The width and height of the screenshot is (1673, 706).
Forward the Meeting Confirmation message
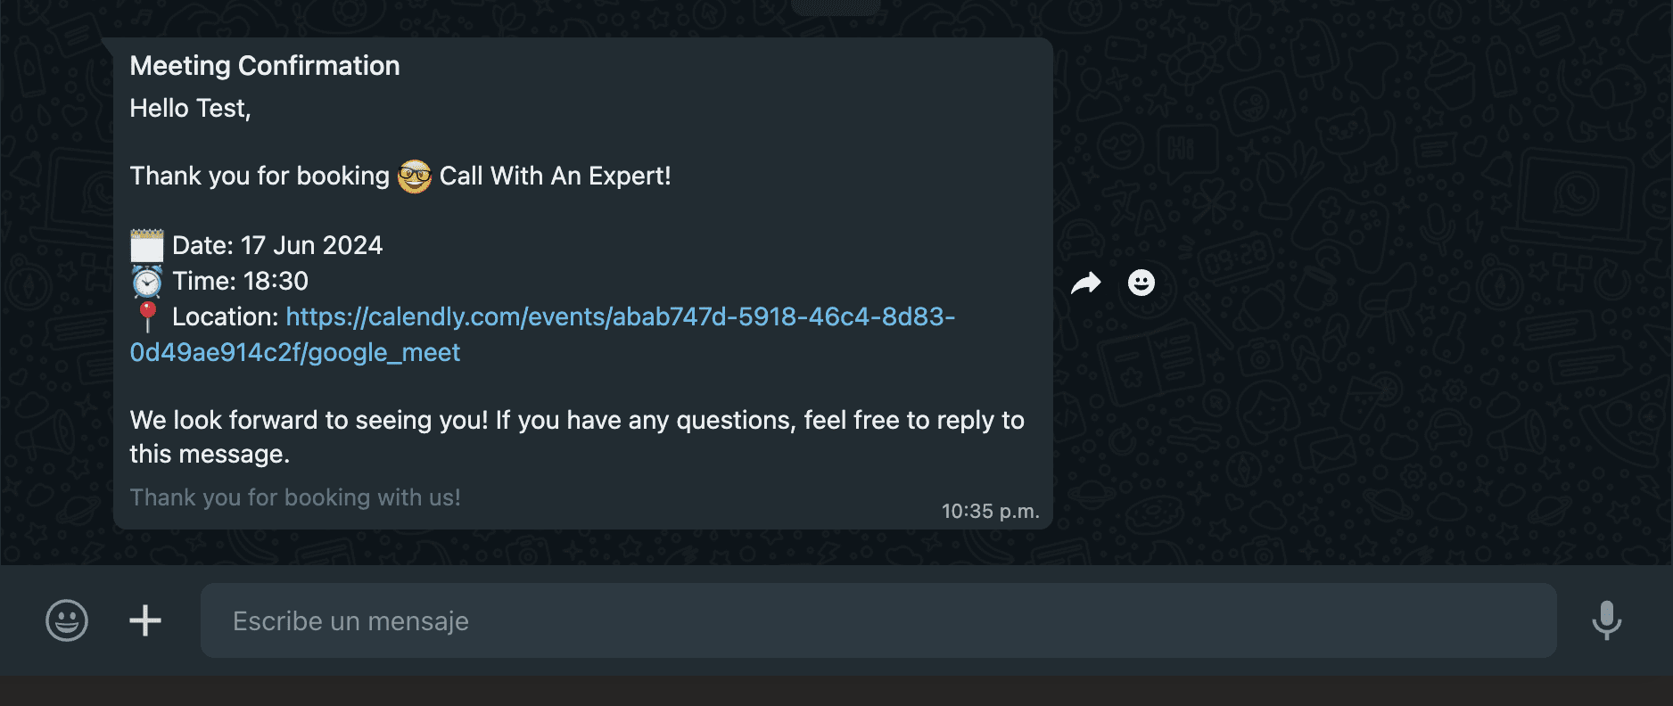[1085, 283]
